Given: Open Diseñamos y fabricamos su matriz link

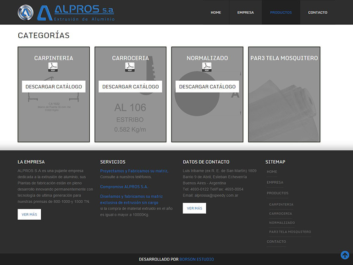Looking at the screenshot, I should coord(131,199).
